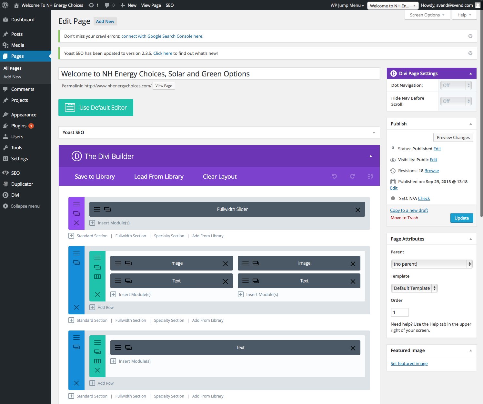Click View Page button next to permalink

coord(164,86)
